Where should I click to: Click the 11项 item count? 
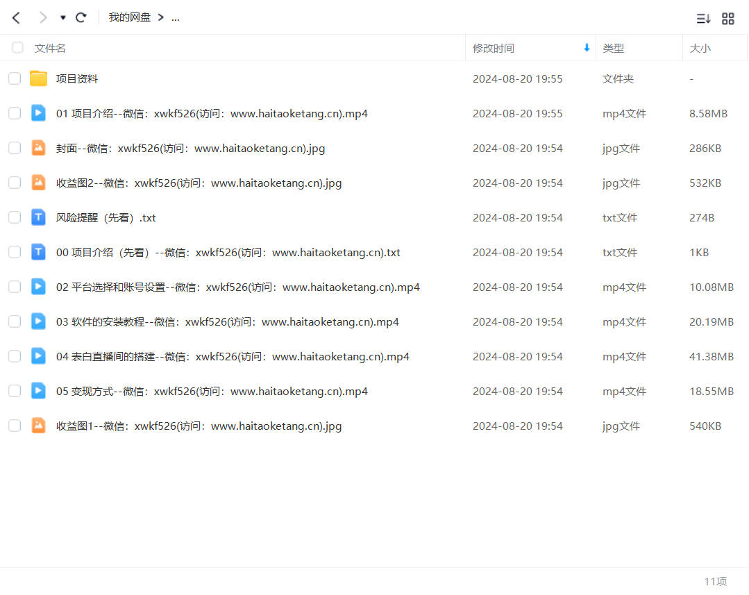716,581
